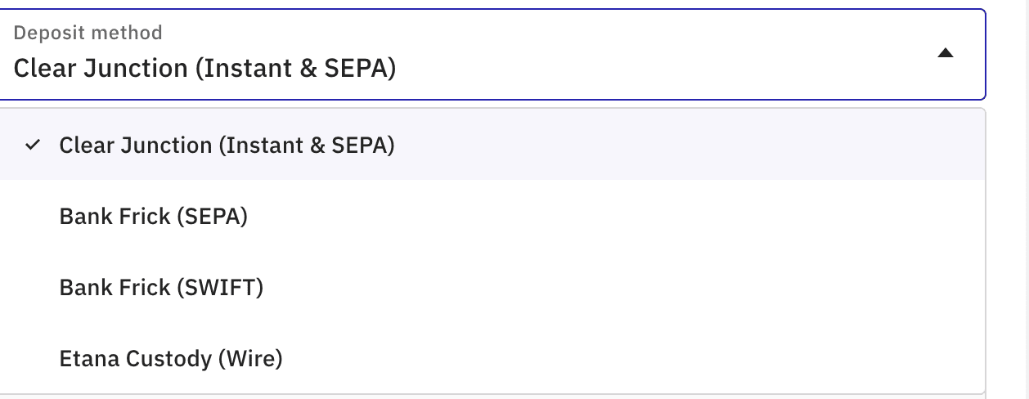Select the checked Clear Junction list option
This screenshot has width=1029, height=399.
pyautogui.click(x=227, y=146)
